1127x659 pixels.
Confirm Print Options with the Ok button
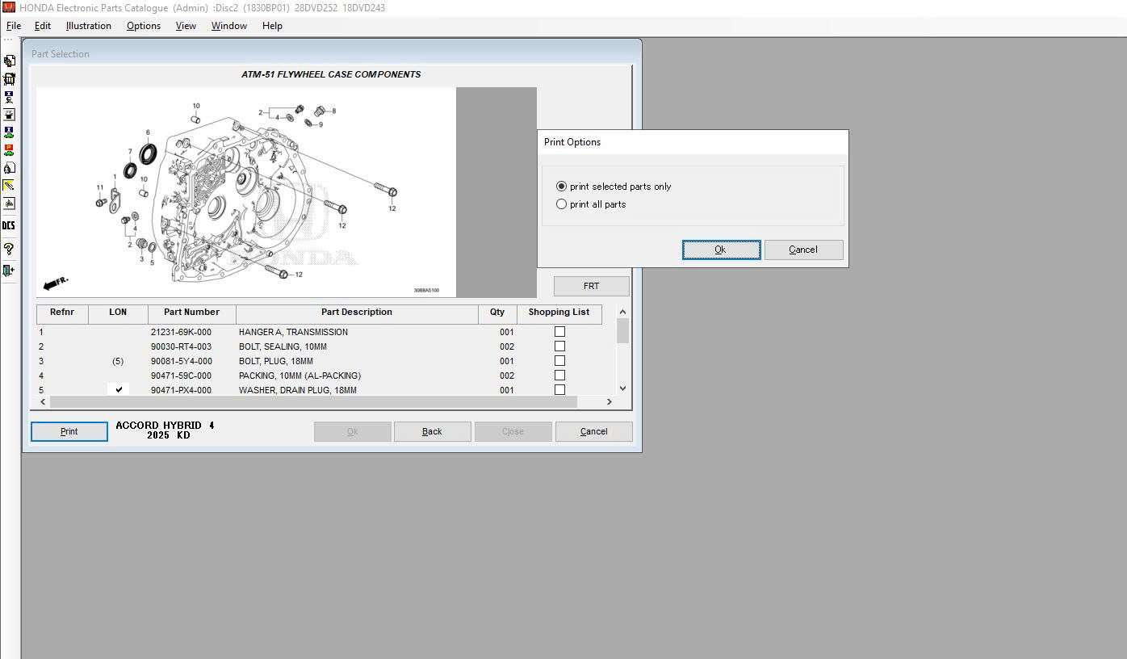click(x=721, y=250)
